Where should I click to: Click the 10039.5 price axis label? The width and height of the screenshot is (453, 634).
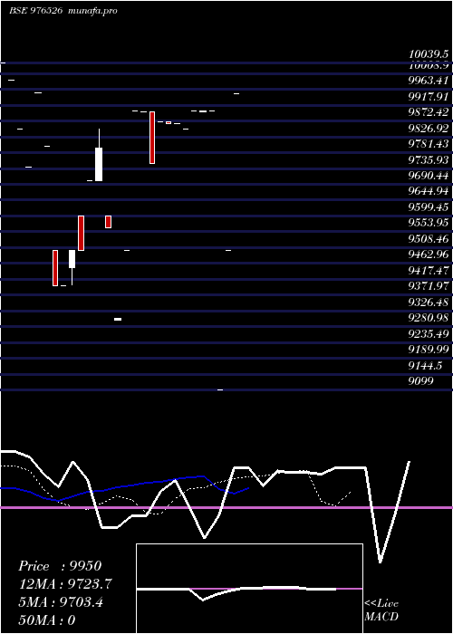429,54
